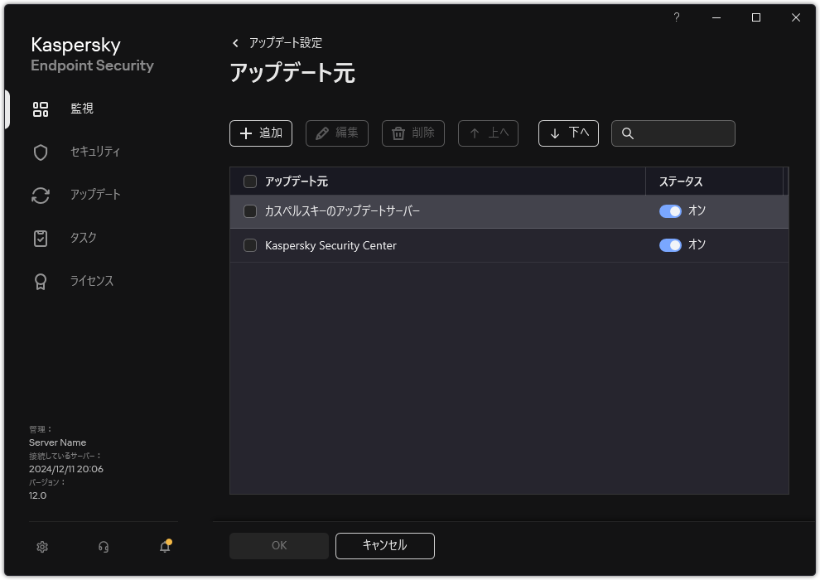Click the ライセンス key icon
820x580 pixels.
[40, 281]
